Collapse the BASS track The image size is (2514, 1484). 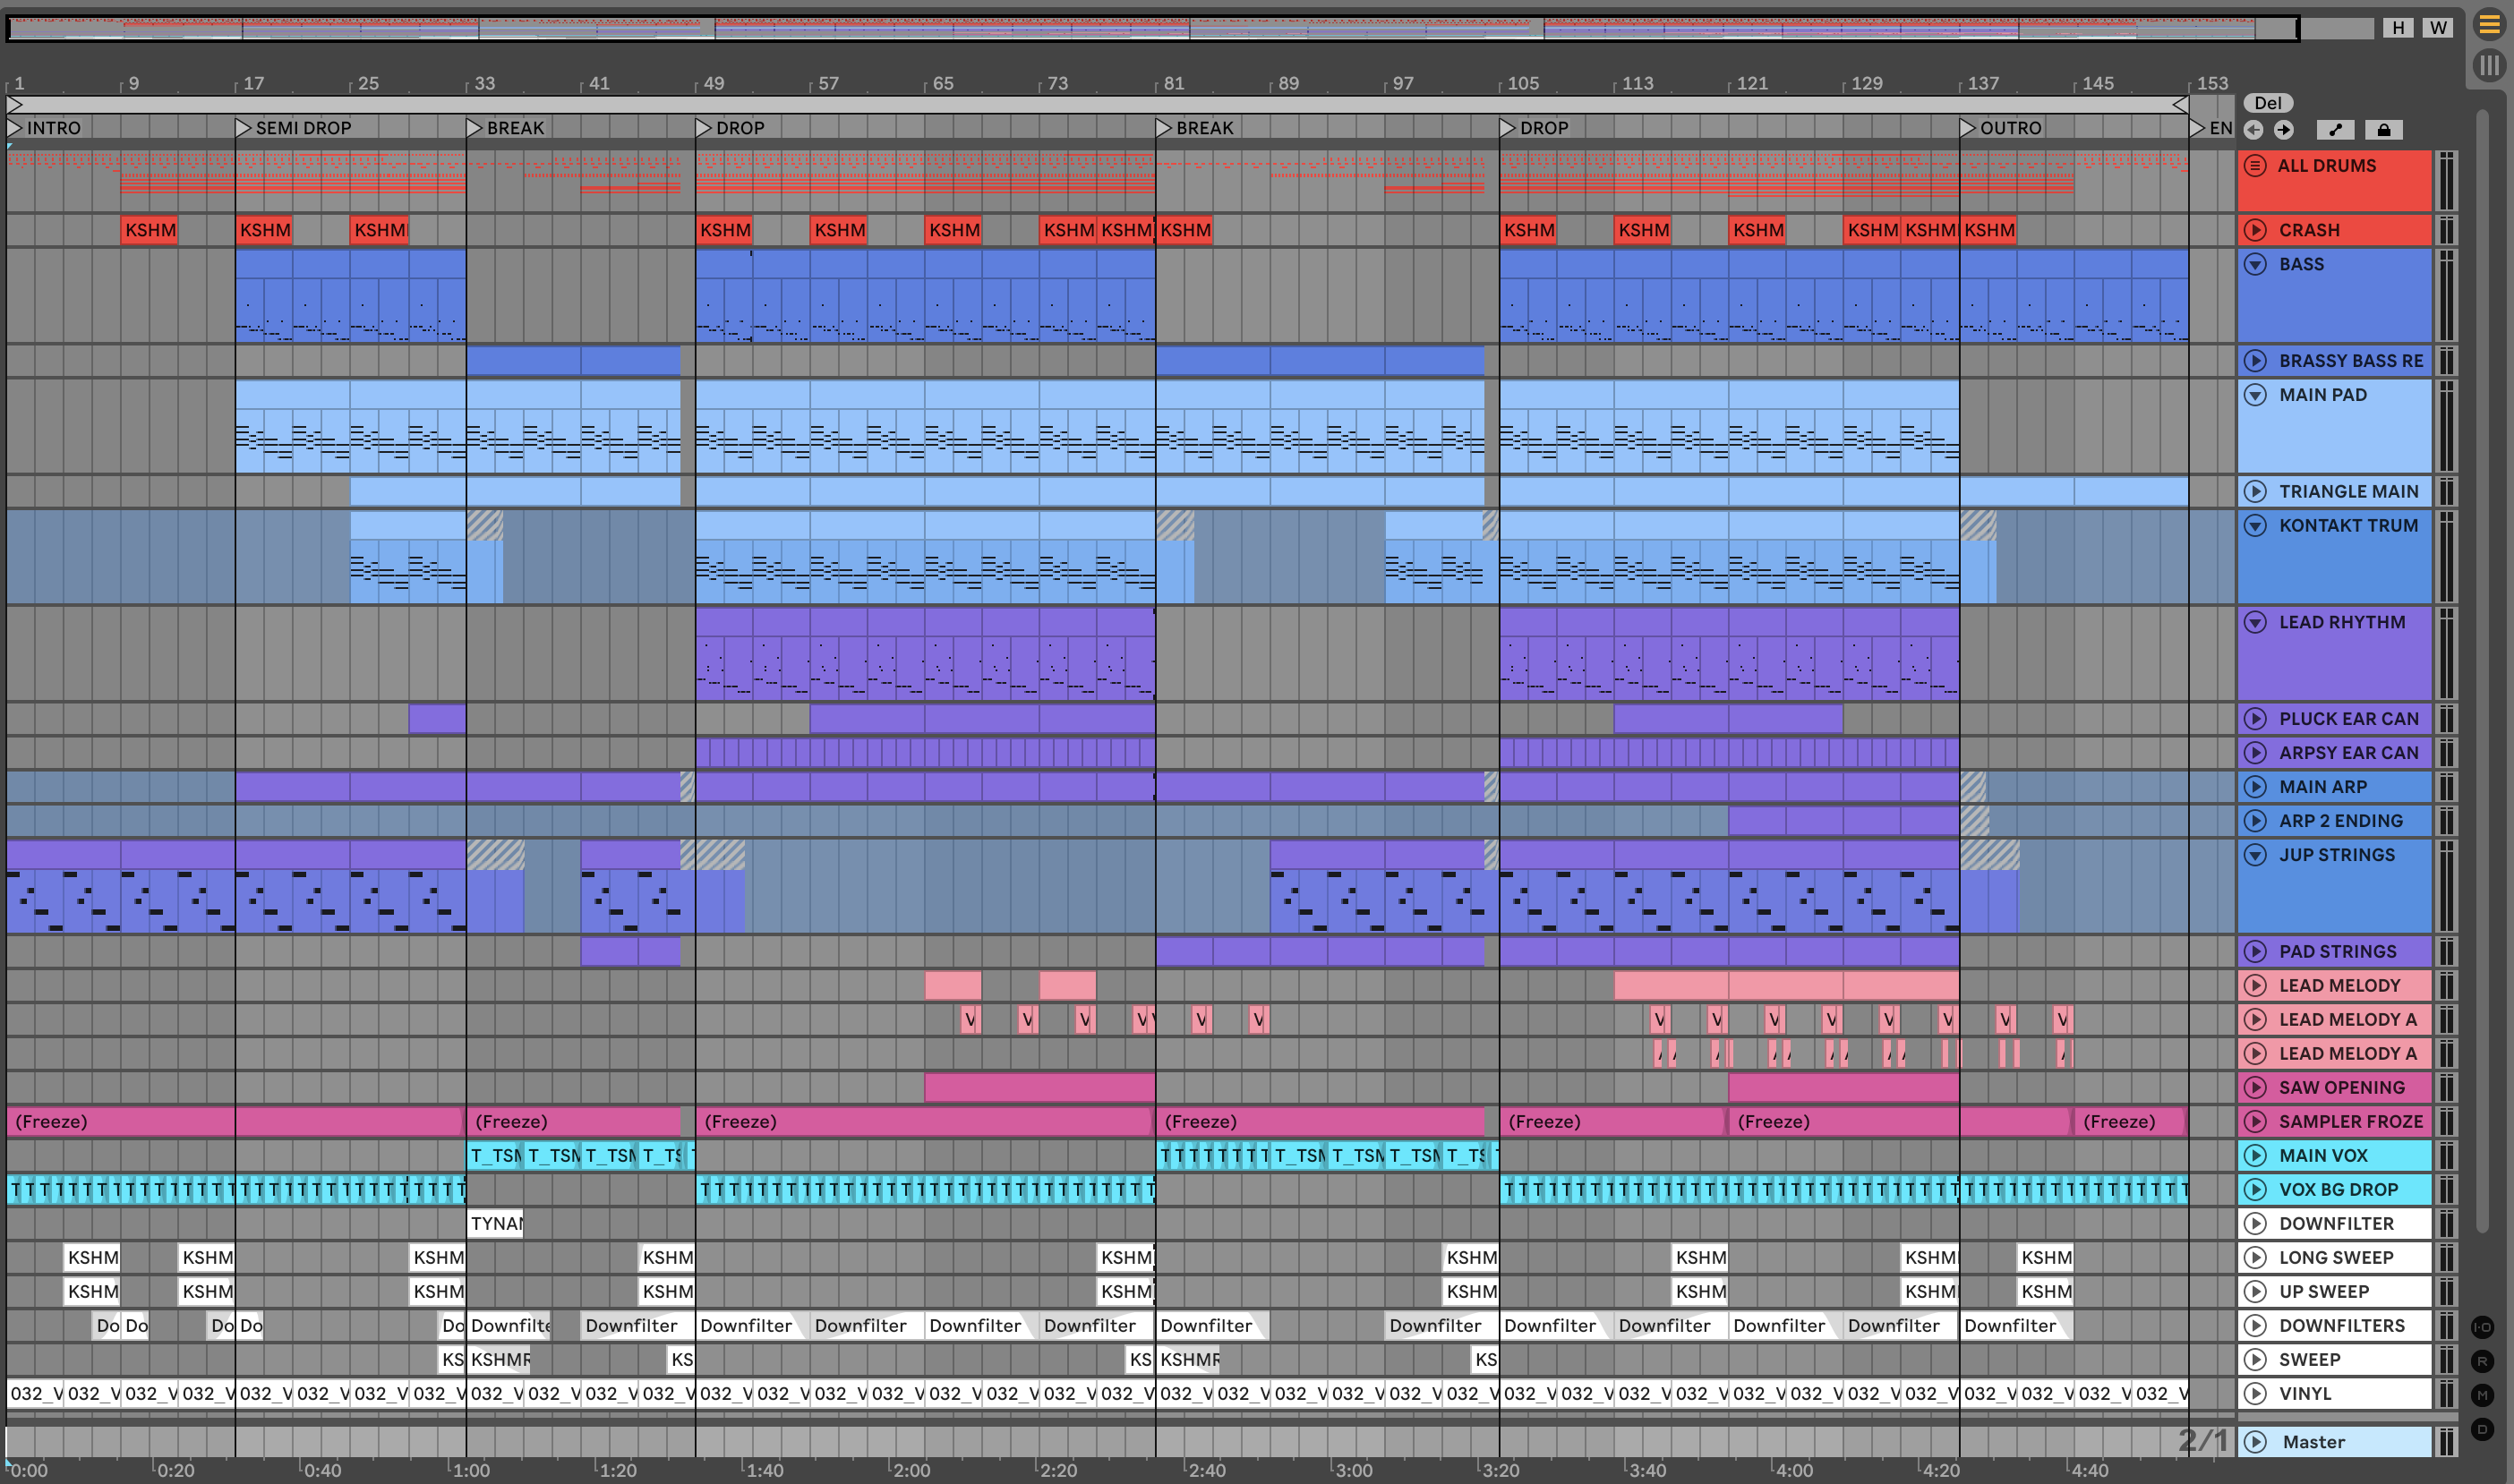click(x=2255, y=264)
